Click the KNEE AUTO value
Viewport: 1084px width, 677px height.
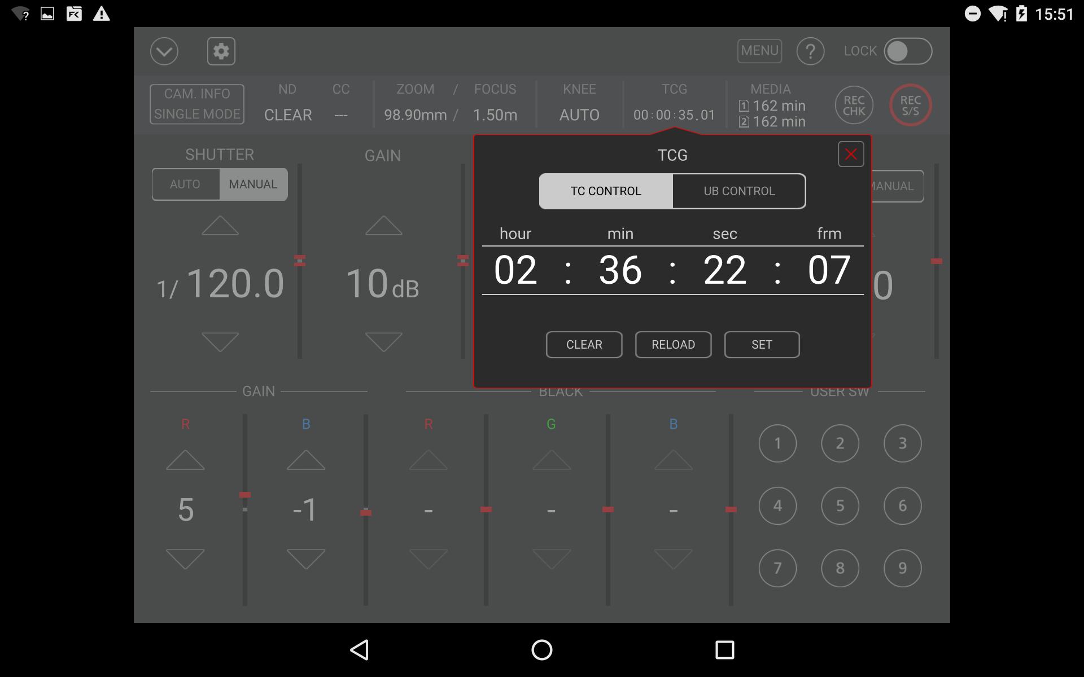[x=579, y=115]
